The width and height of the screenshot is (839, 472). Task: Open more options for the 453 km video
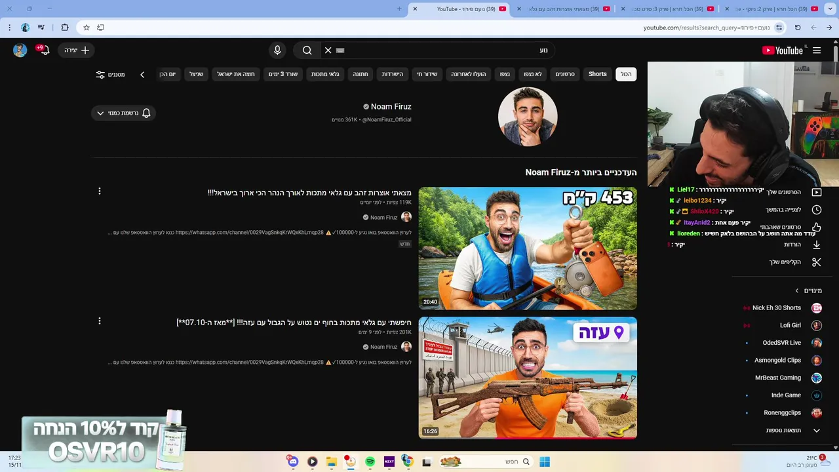(100, 191)
